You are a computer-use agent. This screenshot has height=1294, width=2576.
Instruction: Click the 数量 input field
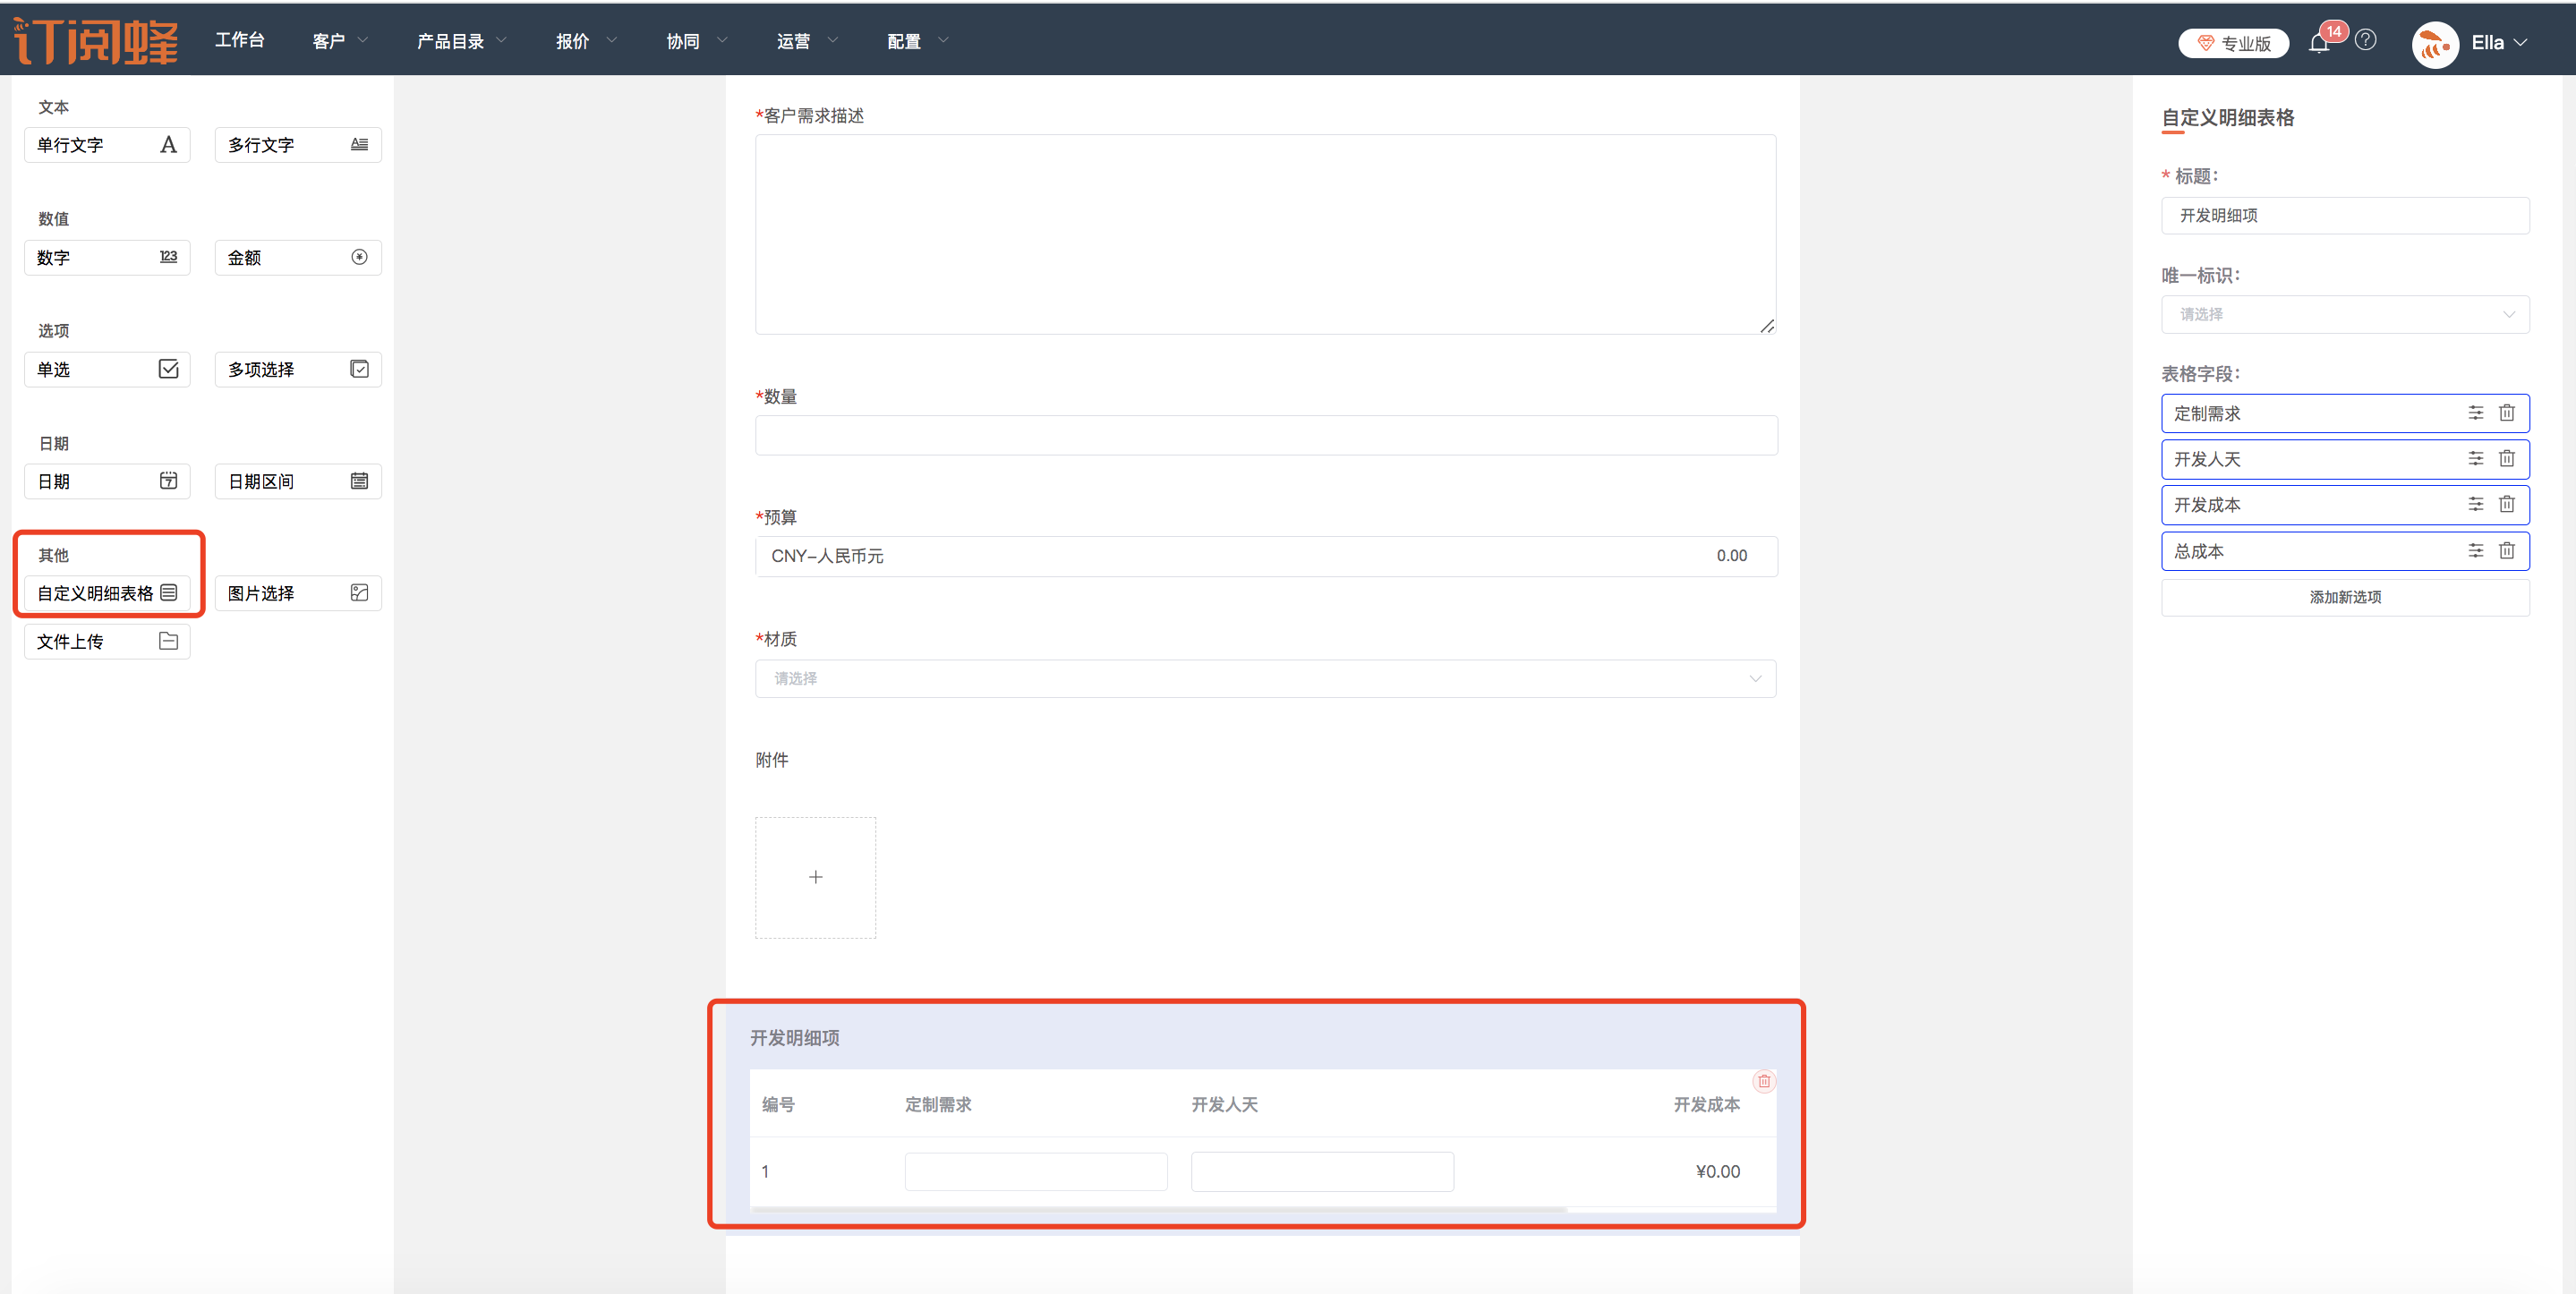coord(1265,436)
